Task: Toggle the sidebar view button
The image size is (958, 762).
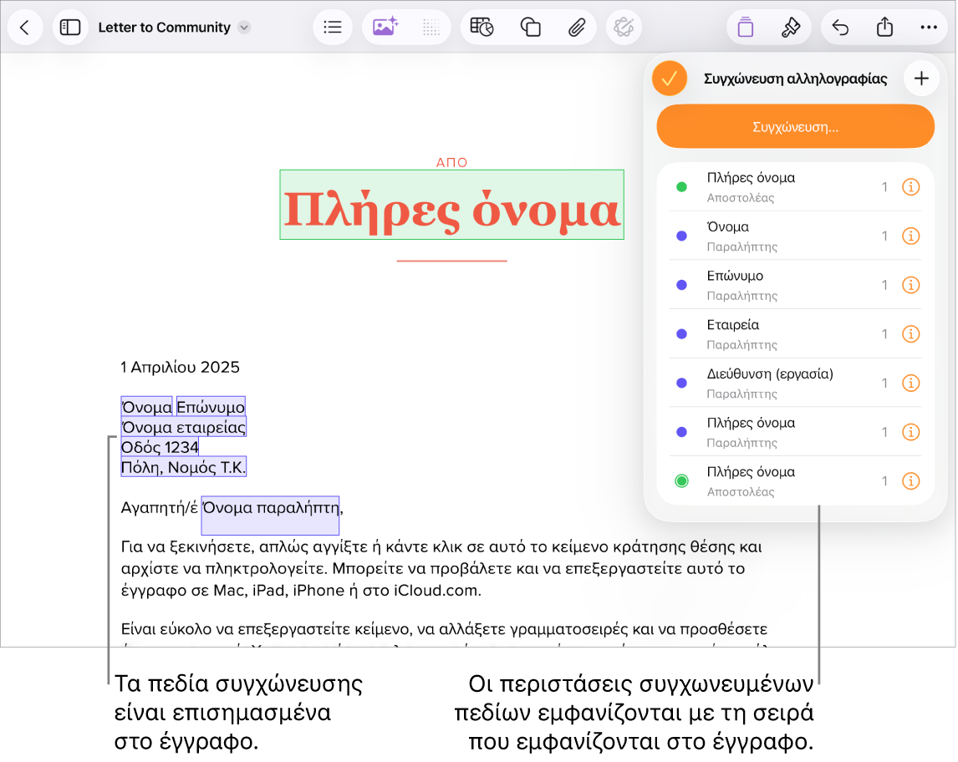Action: click(69, 28)
